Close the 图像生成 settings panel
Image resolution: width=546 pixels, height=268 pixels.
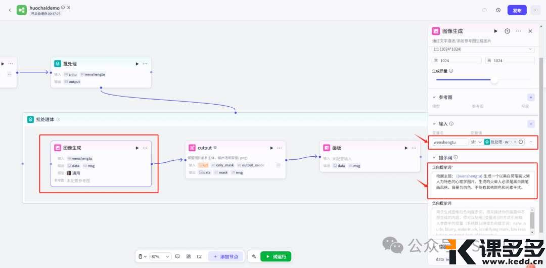click(530, 31)
